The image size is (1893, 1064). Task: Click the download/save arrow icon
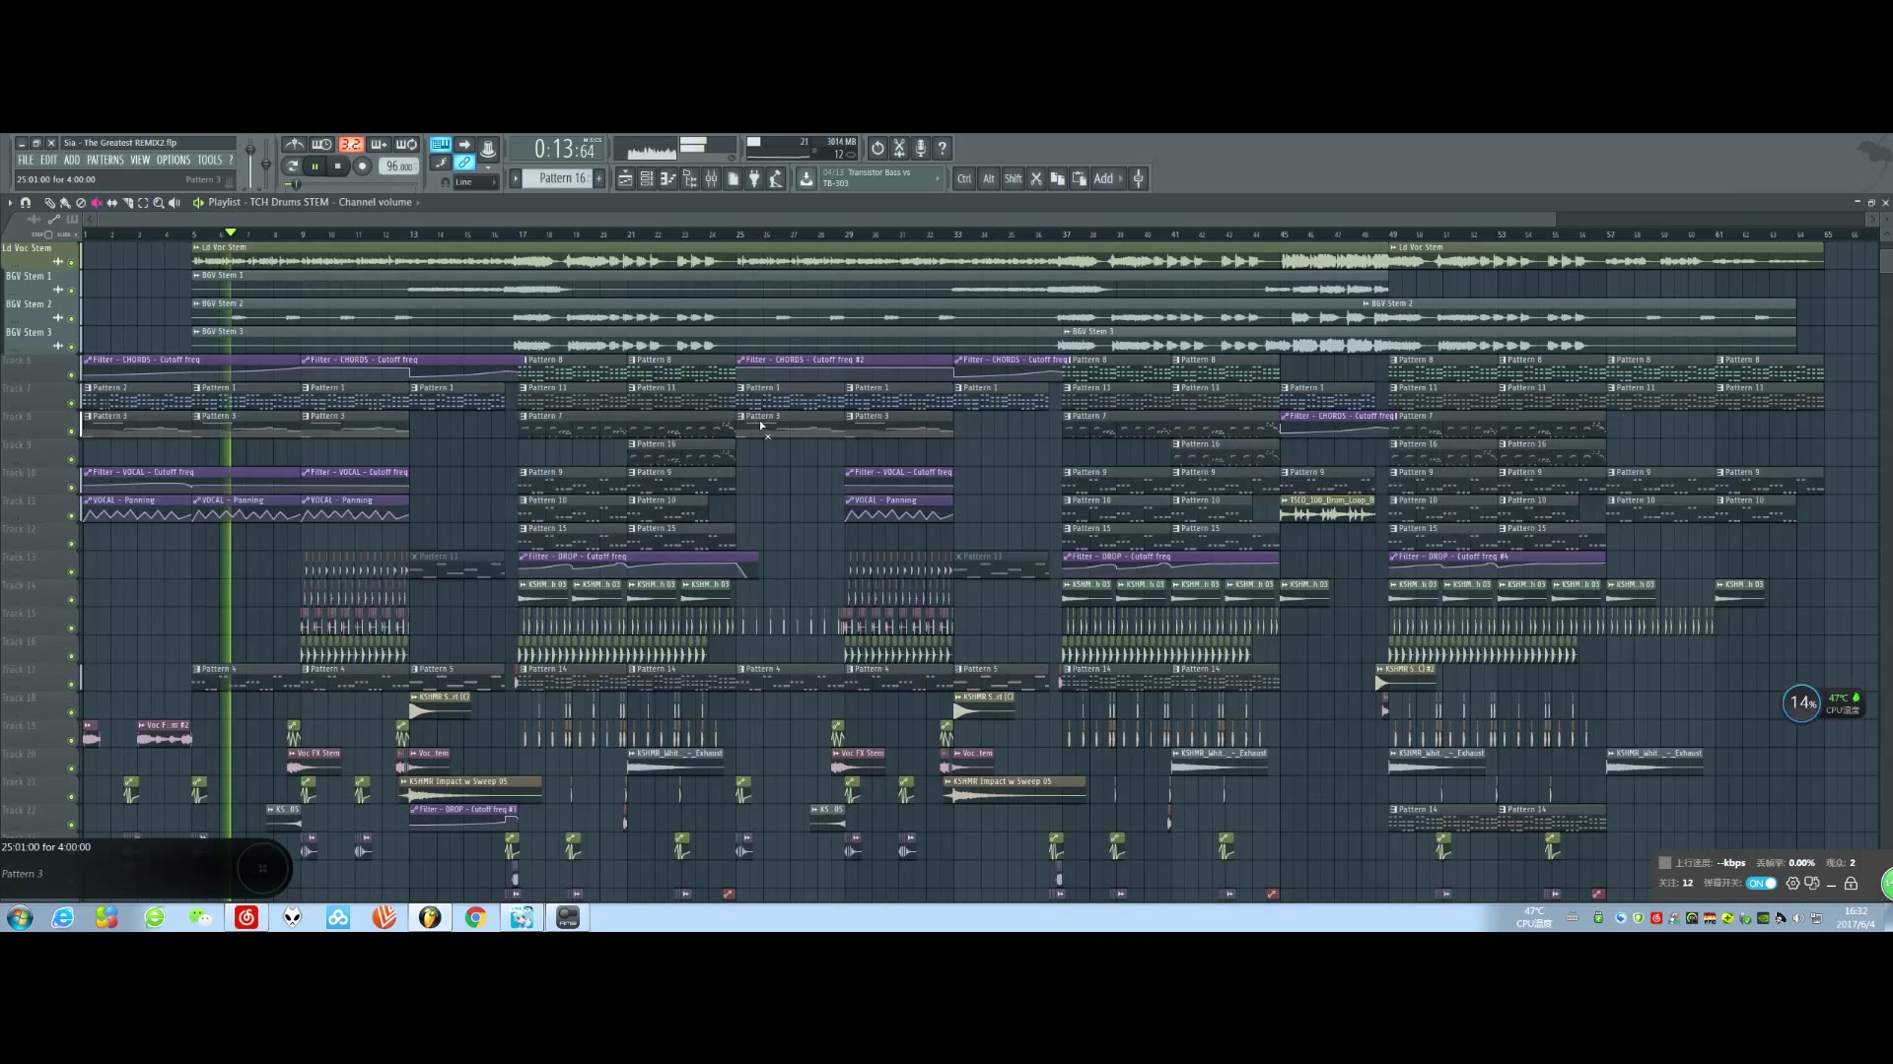pyautogui.click(x=806, y=178)
